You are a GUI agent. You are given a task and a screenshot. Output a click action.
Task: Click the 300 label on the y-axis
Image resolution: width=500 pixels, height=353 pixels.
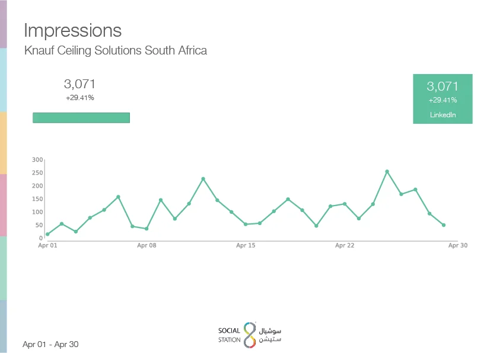(37, 160)
